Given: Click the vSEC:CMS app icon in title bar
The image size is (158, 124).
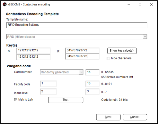Looking at the screenshot, I should point(4,4).
